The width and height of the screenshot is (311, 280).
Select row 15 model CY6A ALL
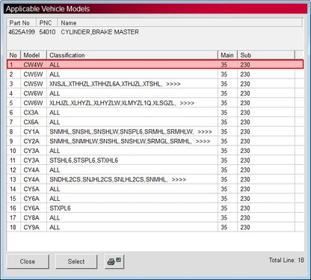155,199
